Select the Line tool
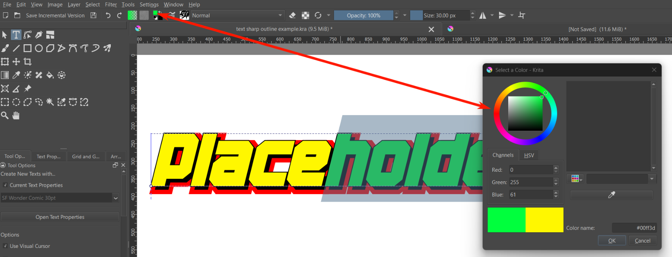672x257 pixels. [16, 48]
